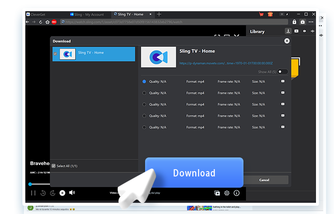Click the address bar URL field
This screenshot has height=214, width=334.
[x=174, y=22]
